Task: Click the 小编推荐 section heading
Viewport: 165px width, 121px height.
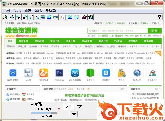Action: click(11, 89)
